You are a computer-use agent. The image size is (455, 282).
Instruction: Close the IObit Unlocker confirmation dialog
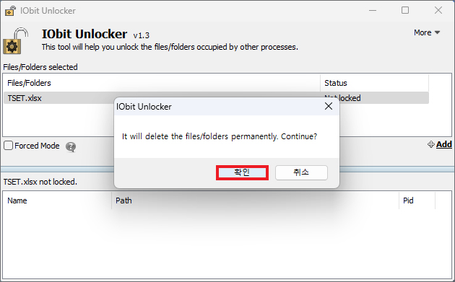329,106
